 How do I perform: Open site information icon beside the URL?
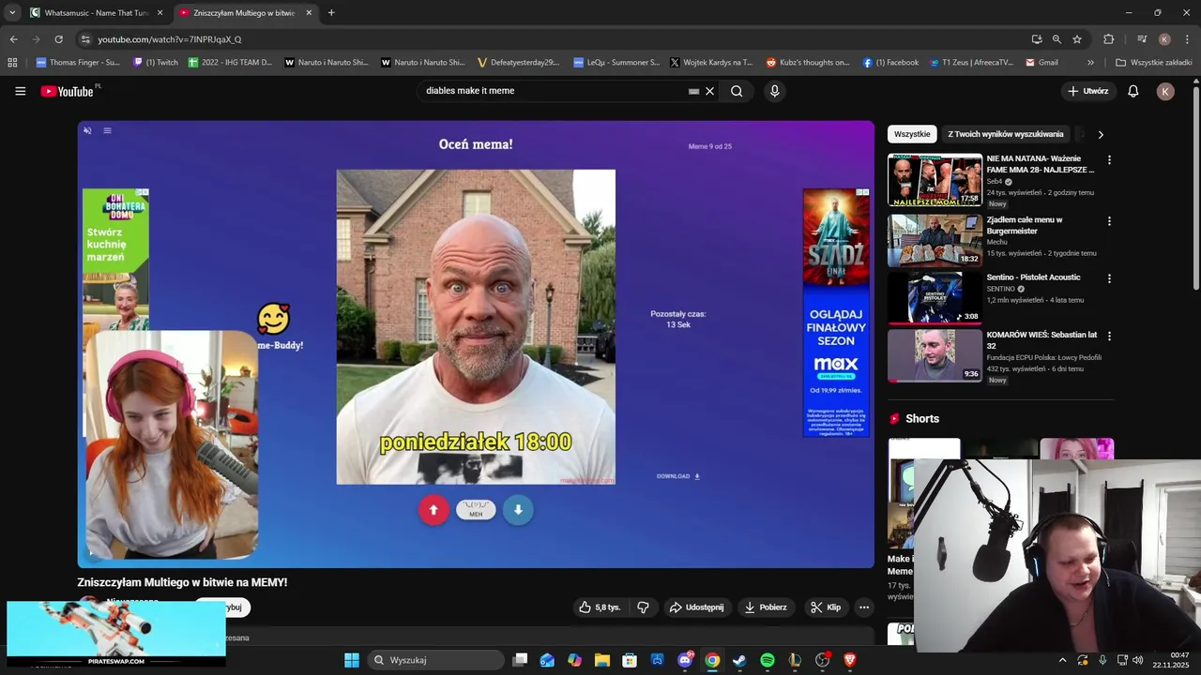click(85, 39)
